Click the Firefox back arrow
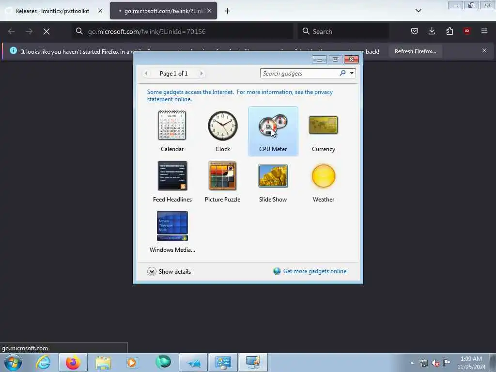496x372 pixels. (12, 31)
